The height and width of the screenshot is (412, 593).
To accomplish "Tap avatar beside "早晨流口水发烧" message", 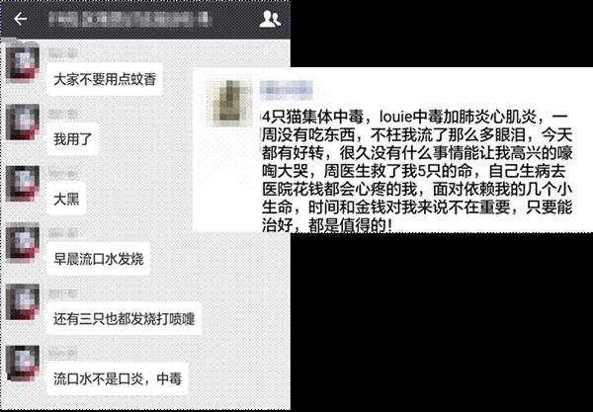I will (23, 243).
